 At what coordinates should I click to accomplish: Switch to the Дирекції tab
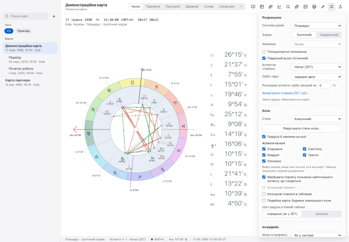click(x=192, y=7)
